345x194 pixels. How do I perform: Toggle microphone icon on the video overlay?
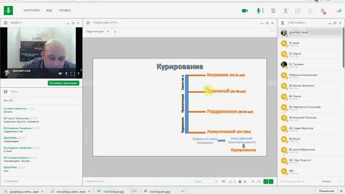66,73
